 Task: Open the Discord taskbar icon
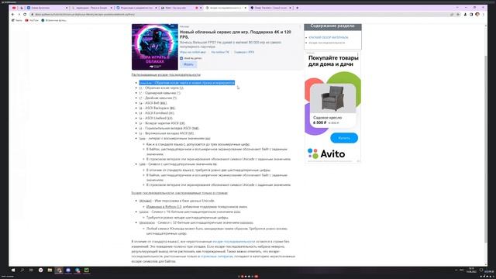[x=68, y=270]
